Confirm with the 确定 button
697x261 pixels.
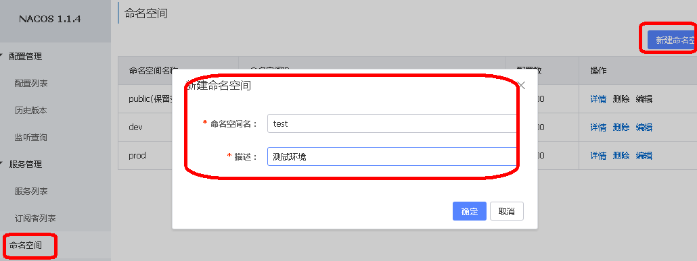470,211
